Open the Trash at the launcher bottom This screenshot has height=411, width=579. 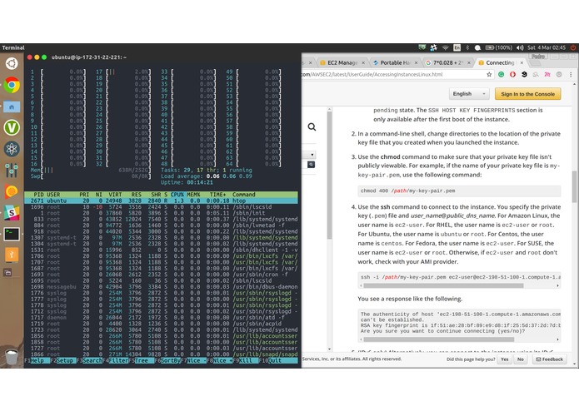tap(12, 356)
